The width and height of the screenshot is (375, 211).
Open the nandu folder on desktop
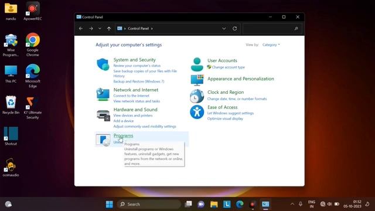click(11, 11)
